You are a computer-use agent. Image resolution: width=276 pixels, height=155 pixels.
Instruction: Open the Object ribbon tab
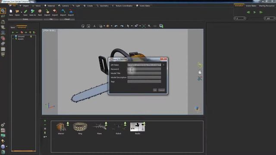24,6
